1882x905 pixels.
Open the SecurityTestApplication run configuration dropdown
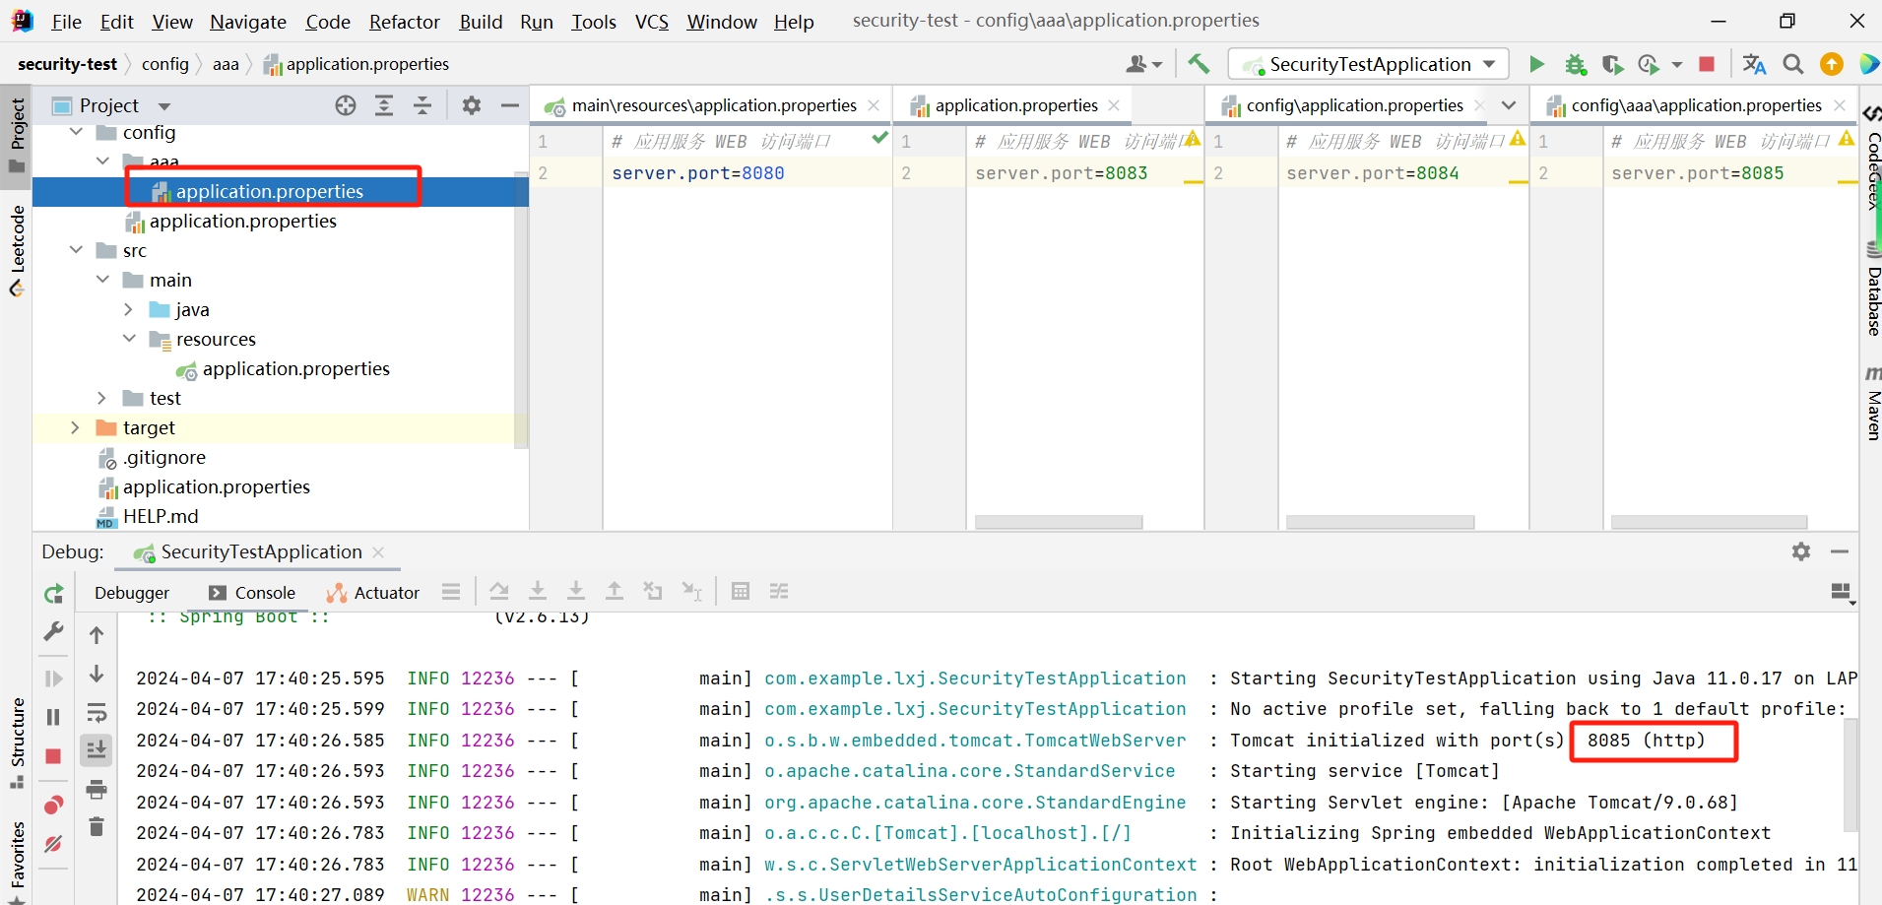1369,64
